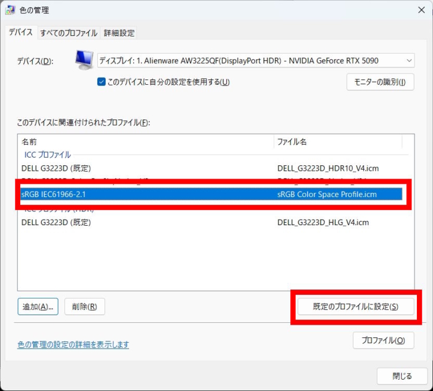Toggle このデバイスに自分の設定を使用する checkbox
The height and width of the screenshot is (391, 433).
pos(102,82)
